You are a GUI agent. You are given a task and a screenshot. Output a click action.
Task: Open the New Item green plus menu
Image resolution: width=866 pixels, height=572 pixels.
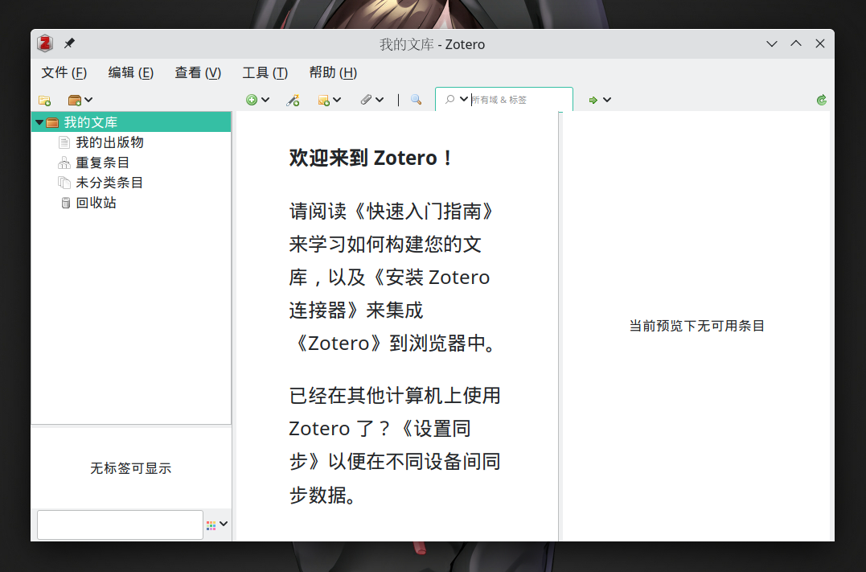(257, 100)
